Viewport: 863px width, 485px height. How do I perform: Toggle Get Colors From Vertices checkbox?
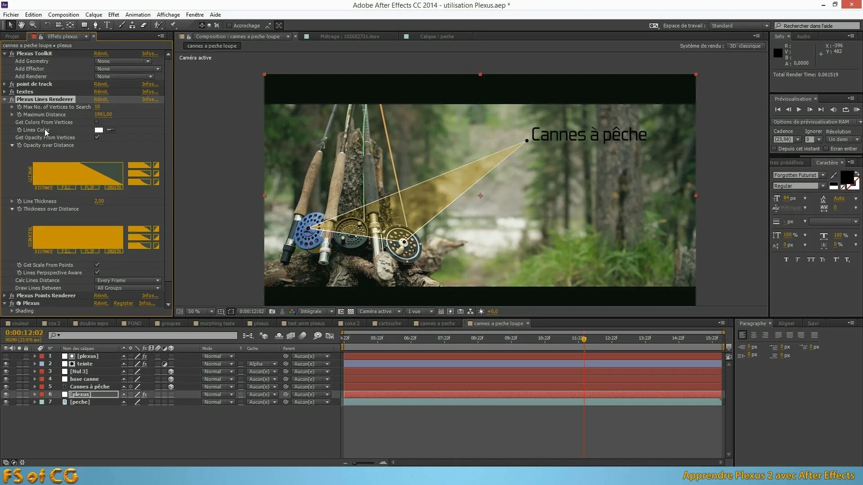[x=97, y=122]
